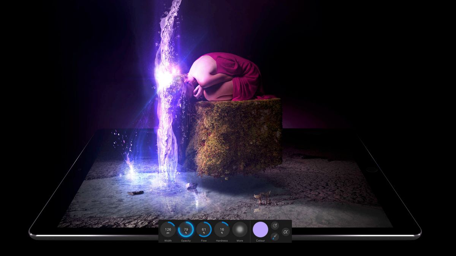Screen dimensions: 456x256
Task: Adjust the Flow dial at 61%
Action: tap(203, 229)
